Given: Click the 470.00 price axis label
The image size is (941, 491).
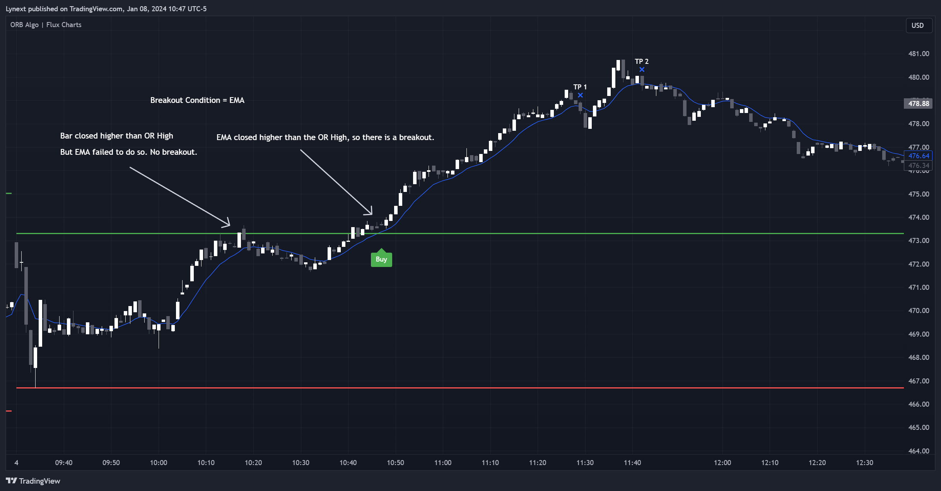Looking at the screenshot, I should [x=919, y=311].
